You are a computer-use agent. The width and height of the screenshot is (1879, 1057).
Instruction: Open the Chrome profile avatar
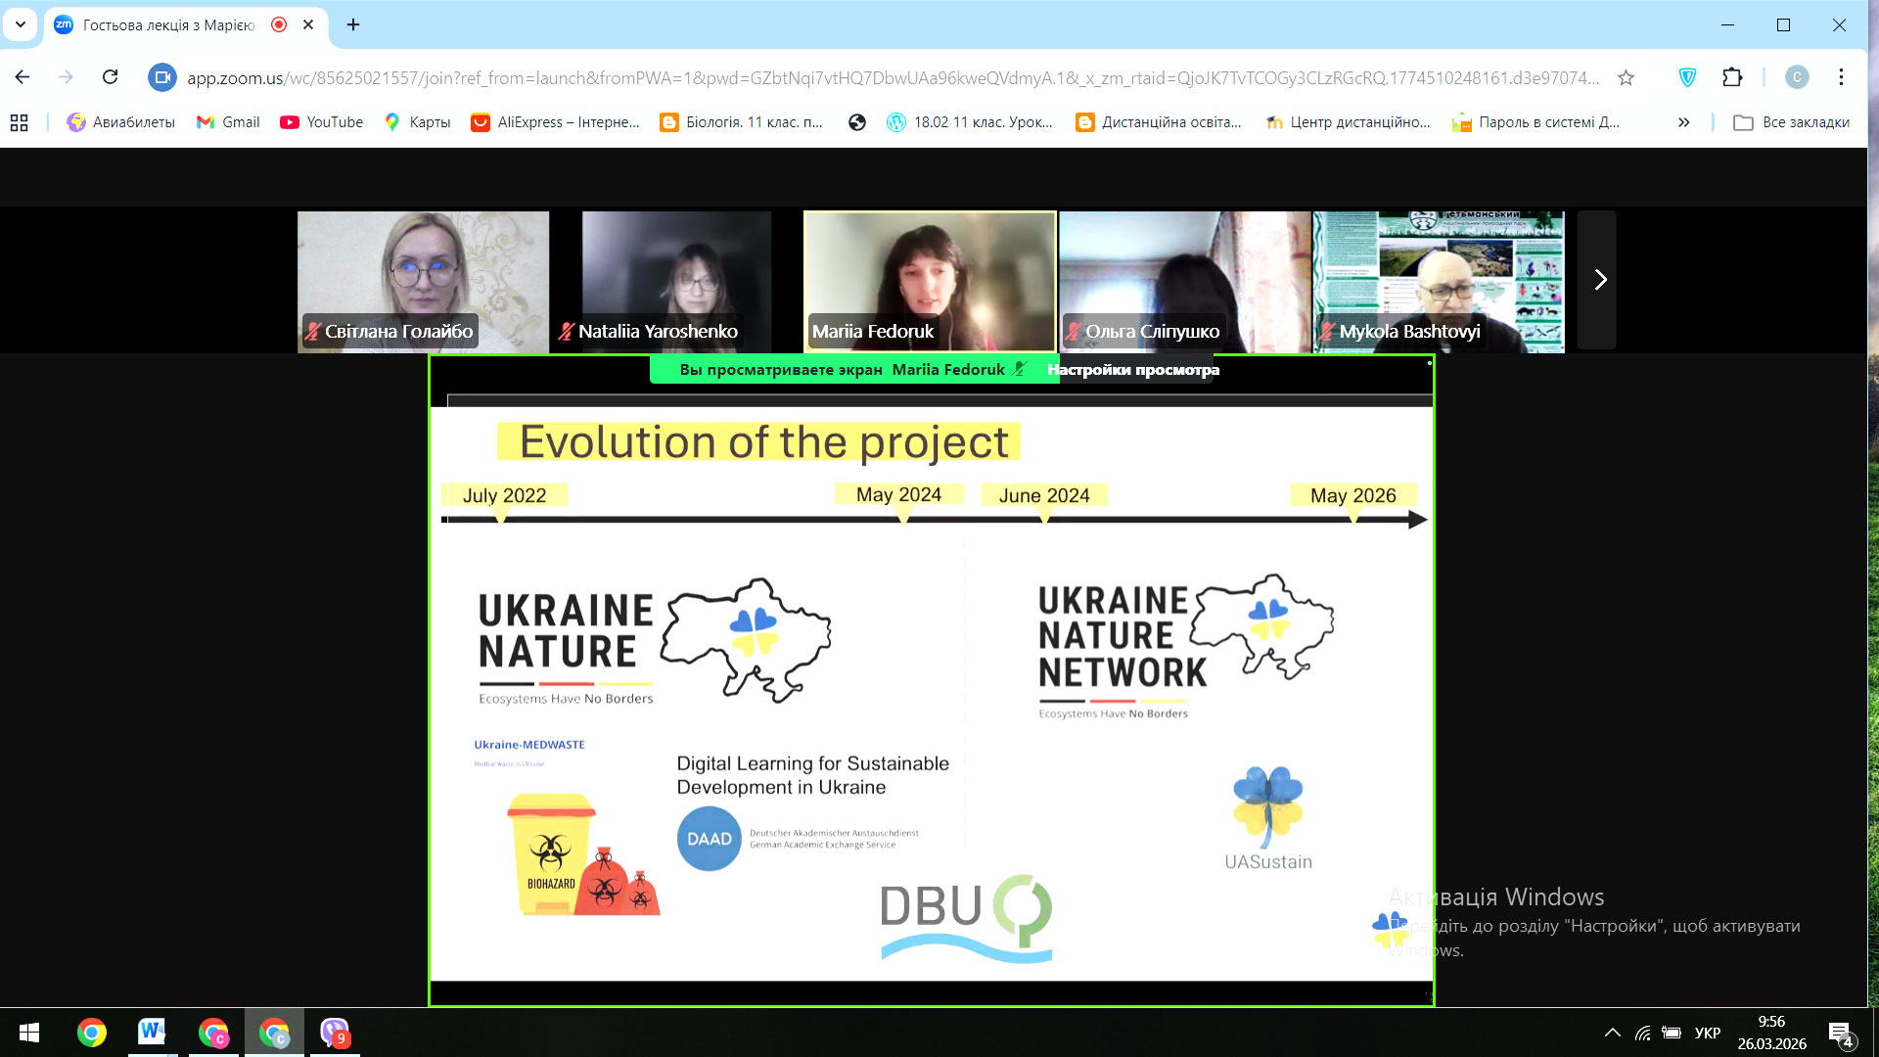click(x=1797, y=77)
